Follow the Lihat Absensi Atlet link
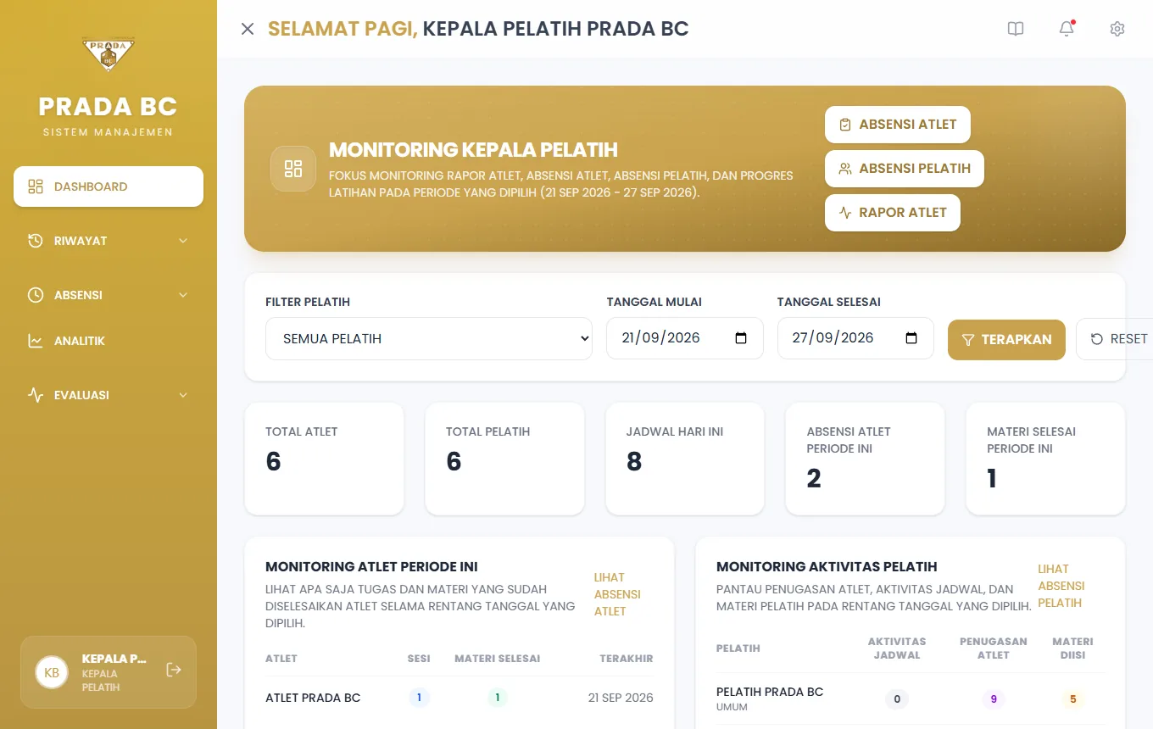The image size is (1153, 729). click(x=617, y=594)
